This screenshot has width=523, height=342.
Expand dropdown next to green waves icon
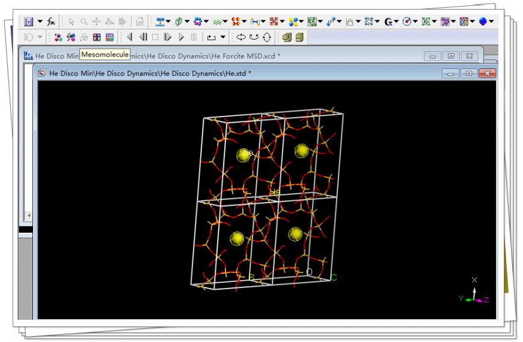pyautogui.click(x=225, y=21)
